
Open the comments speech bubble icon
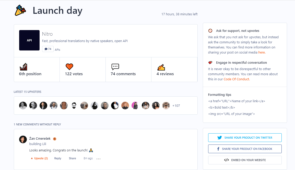pos(115,67)
